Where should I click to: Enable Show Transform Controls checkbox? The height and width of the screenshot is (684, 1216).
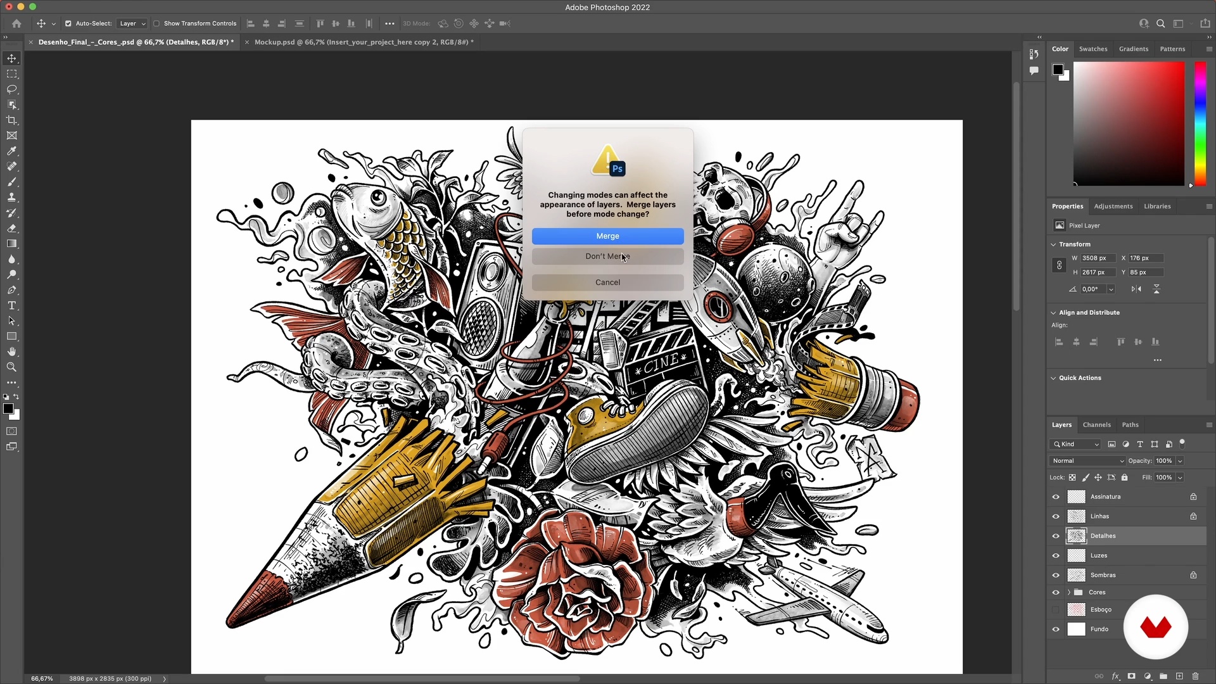pos(156,23)
